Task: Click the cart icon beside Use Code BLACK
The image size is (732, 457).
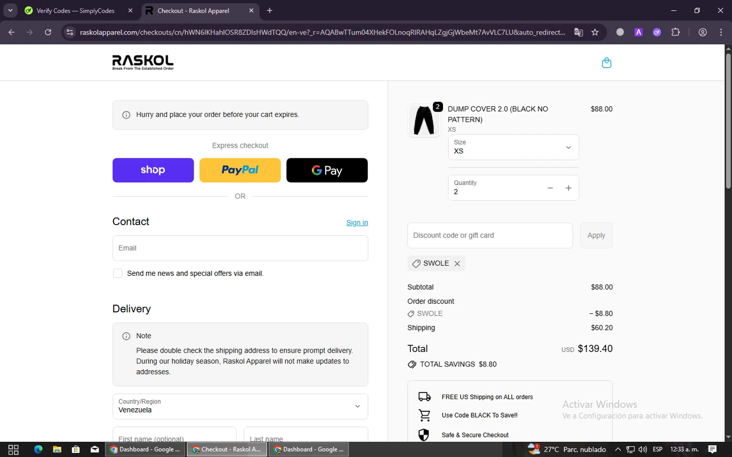Action: pyautogui.click(x=425, y=416)
